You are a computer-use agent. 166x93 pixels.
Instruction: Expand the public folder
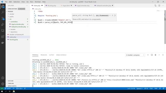pos(11,17)
